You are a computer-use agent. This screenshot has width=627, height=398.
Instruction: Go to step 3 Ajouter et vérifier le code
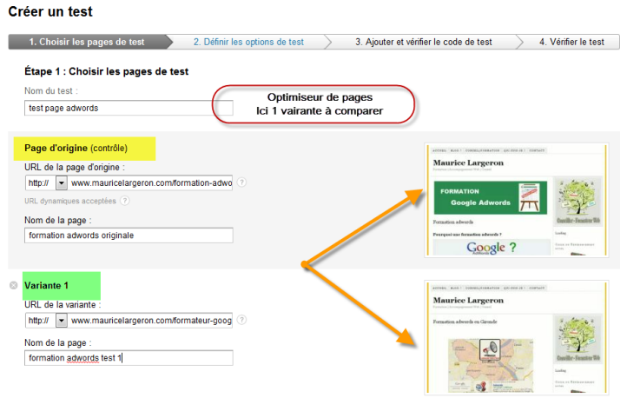click(424, 42)
